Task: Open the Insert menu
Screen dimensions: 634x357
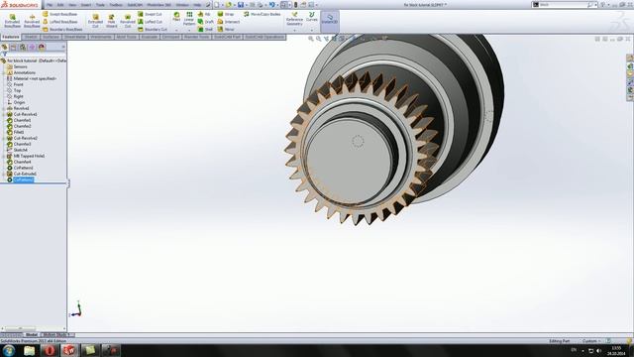Action: (86, 5)
